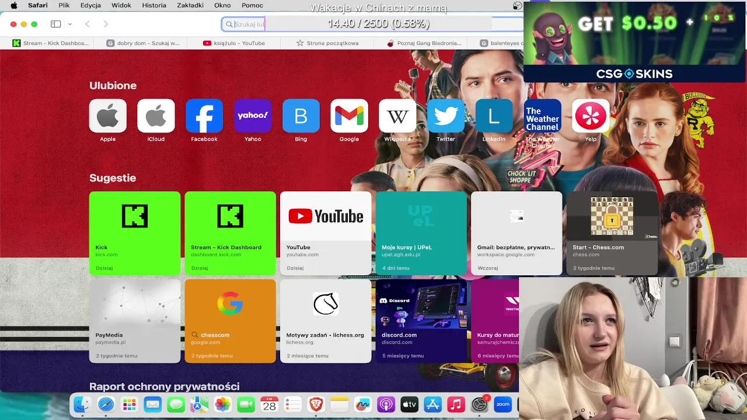The image size is (747, 420).
Task: Open the Kick kick.com suggestion tile
Action: [x=135, y=233]
